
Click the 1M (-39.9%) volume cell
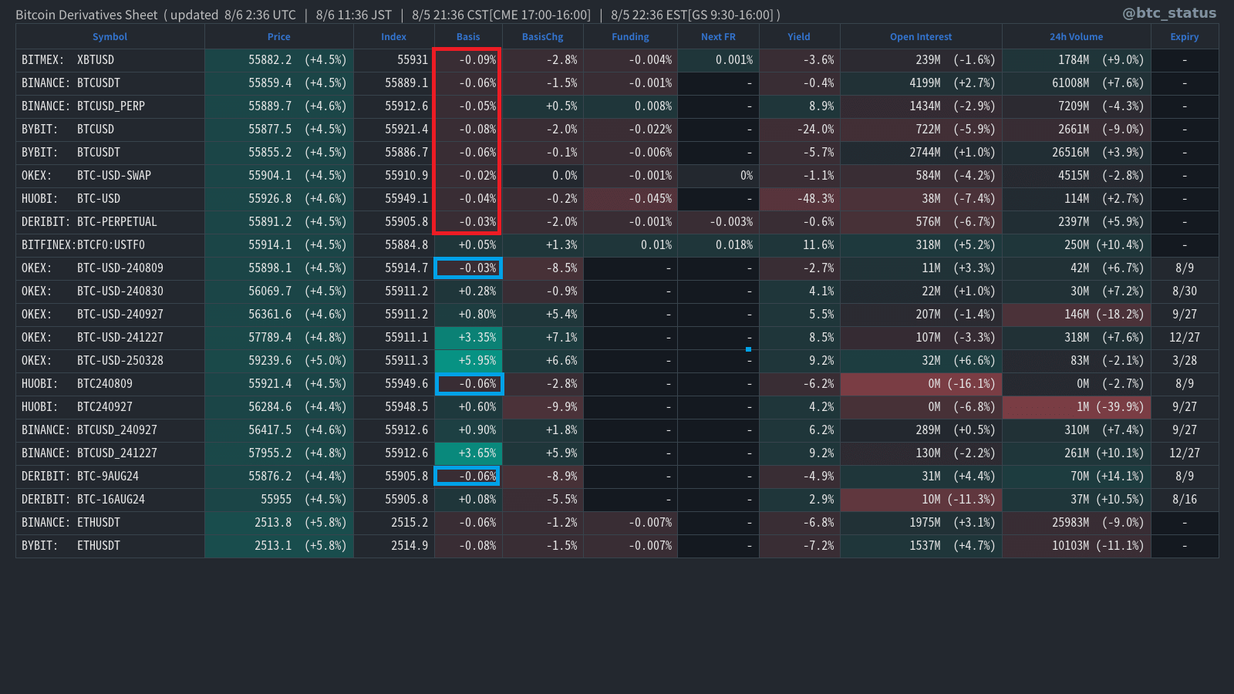coord(1076,407)
